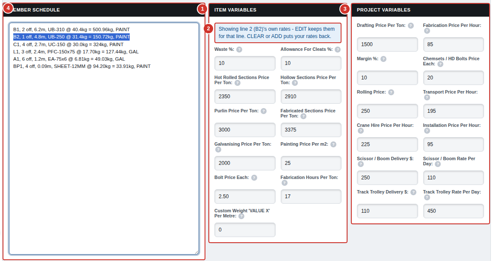Show Painting Price Per m2 help tooltip
The image size is (493, 261).
[x=333, y=144]
